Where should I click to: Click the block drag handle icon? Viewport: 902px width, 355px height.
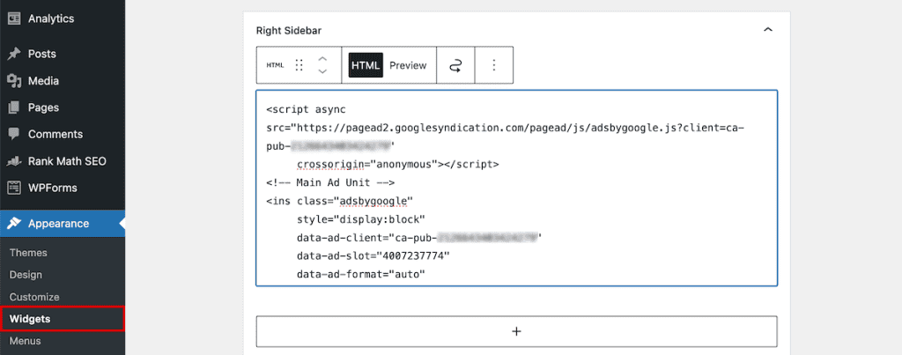[x=299, y=65]
